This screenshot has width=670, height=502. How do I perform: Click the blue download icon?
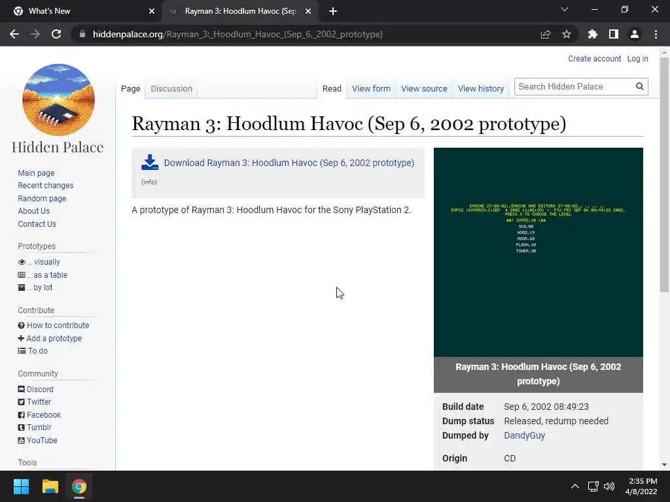[150, 163]
